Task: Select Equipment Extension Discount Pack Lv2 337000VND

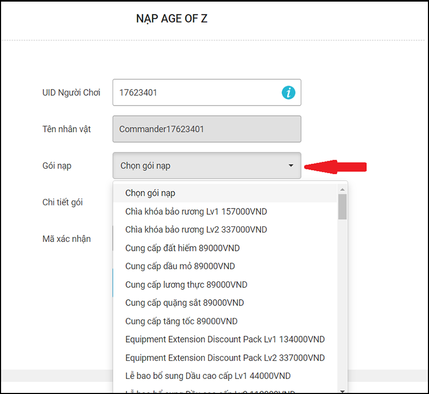Action: tap(225, 358)
